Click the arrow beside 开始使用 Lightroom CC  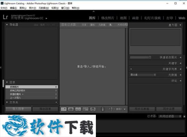(x=46, y=18)
